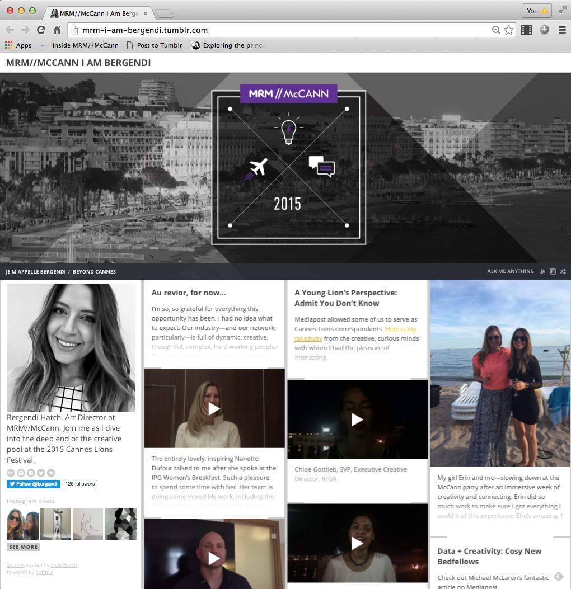Reload the page with the refresh icon
This screenshot has height=589, width=571.
coord(41,30)
